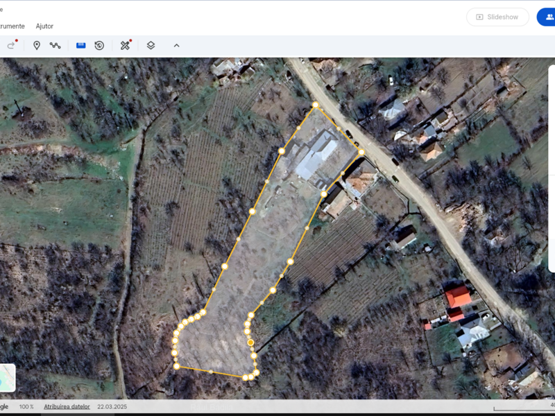
Task: Select the draw path or polygon tool
Action: coord(55,45)
